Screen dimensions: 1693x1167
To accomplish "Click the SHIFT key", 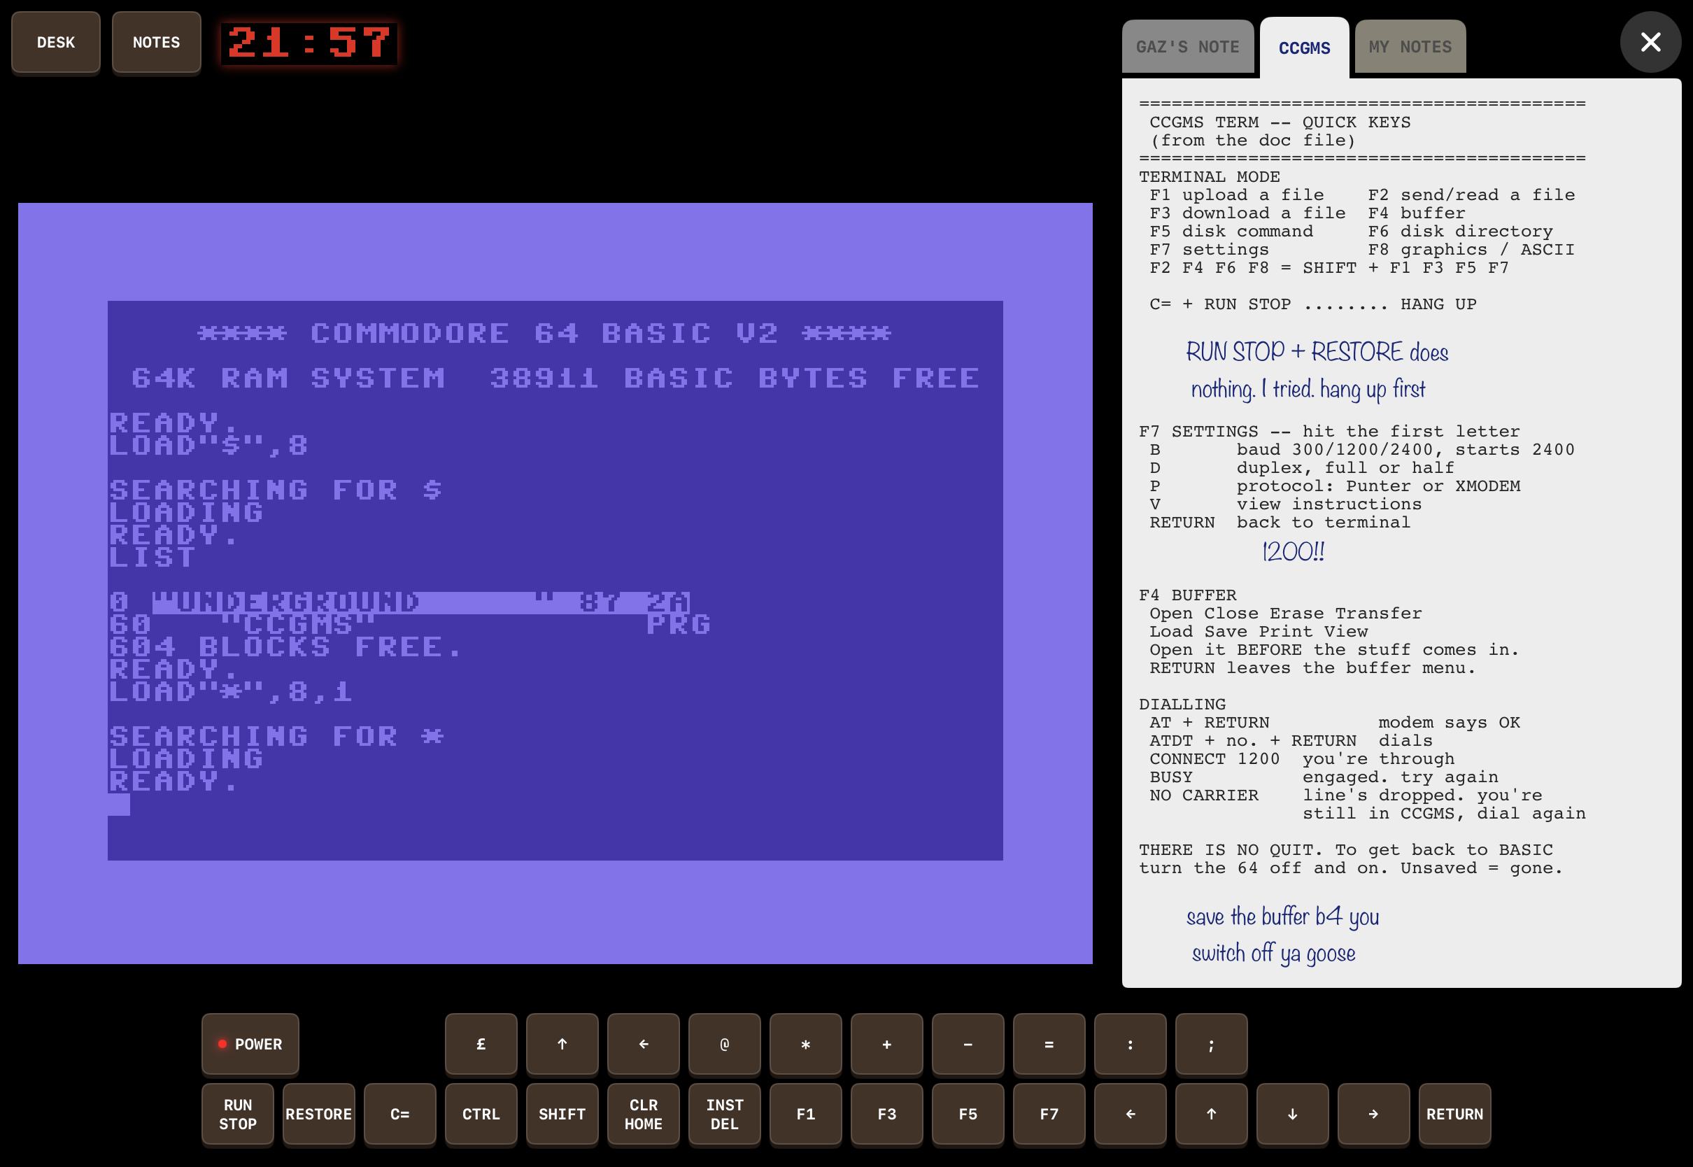I will 562,1115.
